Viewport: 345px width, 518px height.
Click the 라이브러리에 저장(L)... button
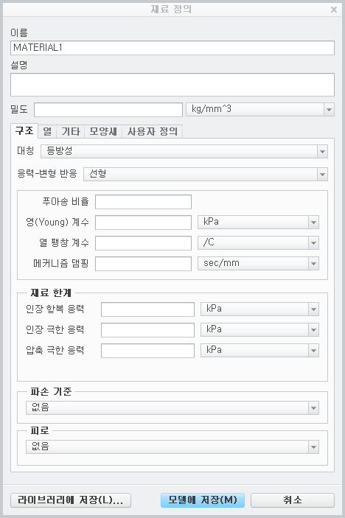[x=71, y=500]
